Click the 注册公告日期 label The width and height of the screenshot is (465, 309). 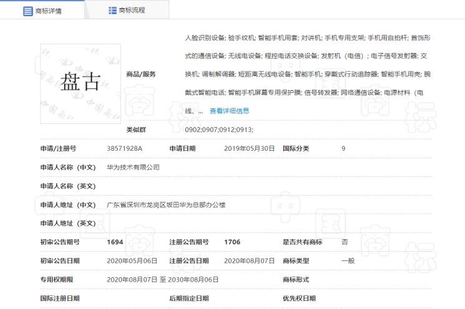[189, 261]
